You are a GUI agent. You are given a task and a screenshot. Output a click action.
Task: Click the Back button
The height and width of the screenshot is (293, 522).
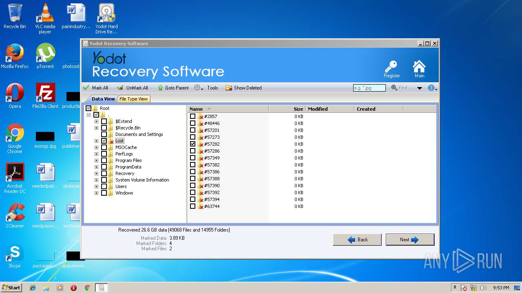[357, 240]
